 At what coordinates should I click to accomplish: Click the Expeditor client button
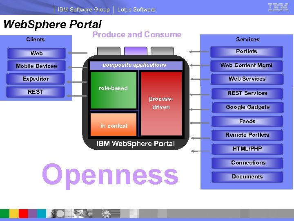coord(36,79)
